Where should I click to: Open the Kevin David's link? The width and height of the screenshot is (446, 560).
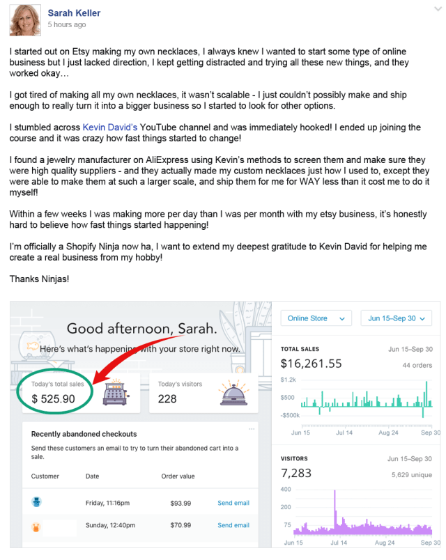tap(109, 127)
